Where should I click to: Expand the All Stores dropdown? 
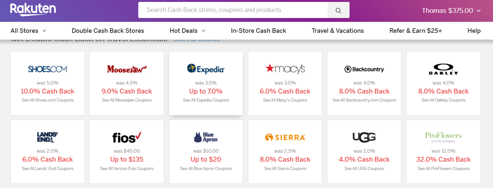28,31
